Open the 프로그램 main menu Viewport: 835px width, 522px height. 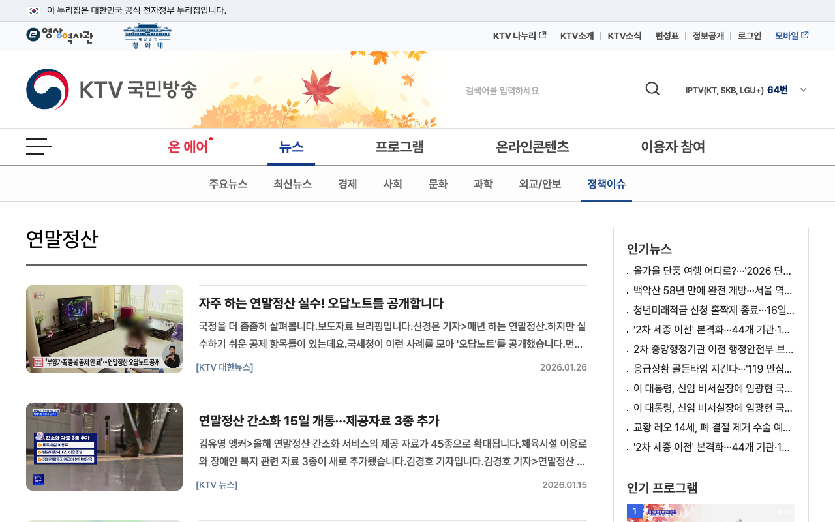click(x=399, y=147)
